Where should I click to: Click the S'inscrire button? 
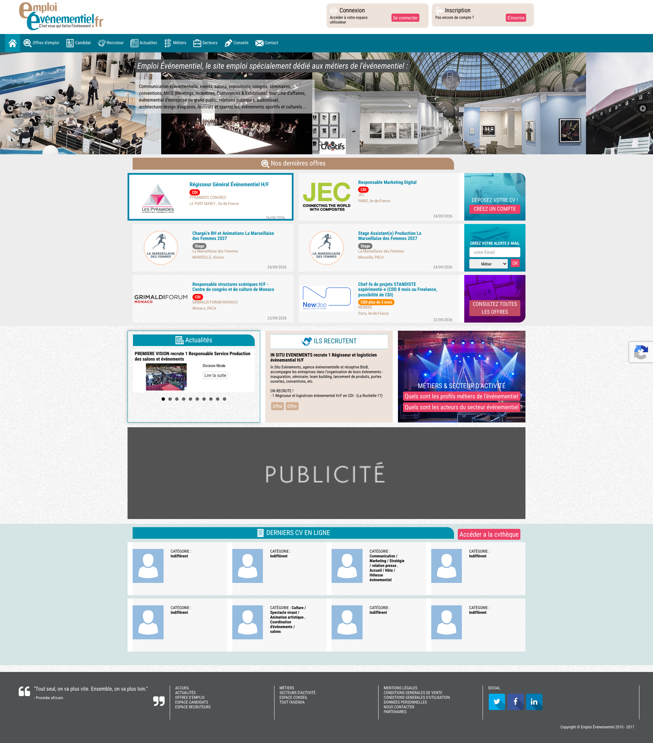516,18
